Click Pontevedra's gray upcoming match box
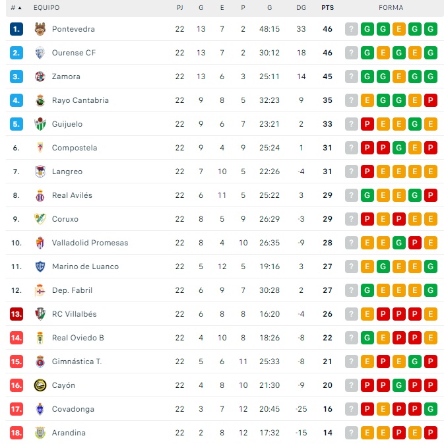The height and width of the screenshot is (444, 444). (352, 29)
